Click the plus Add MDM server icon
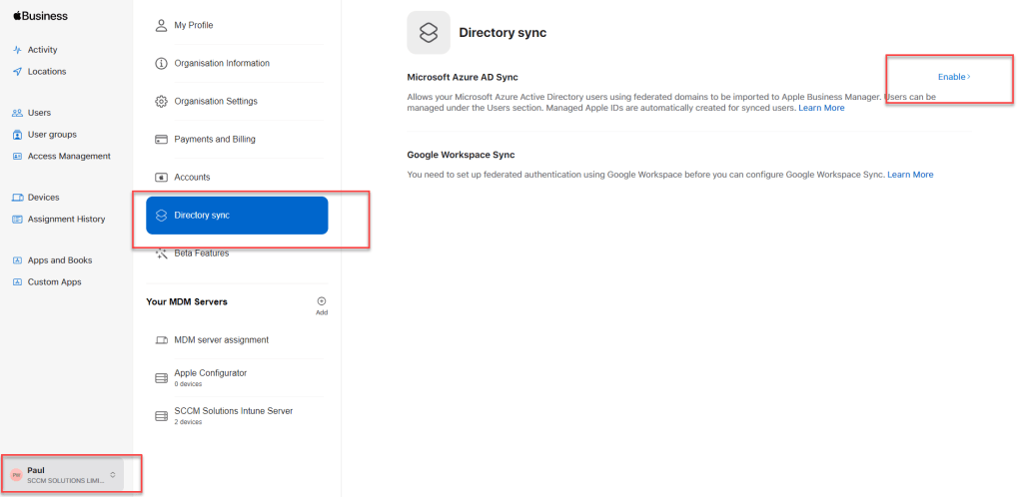 [x=322, y=301]
